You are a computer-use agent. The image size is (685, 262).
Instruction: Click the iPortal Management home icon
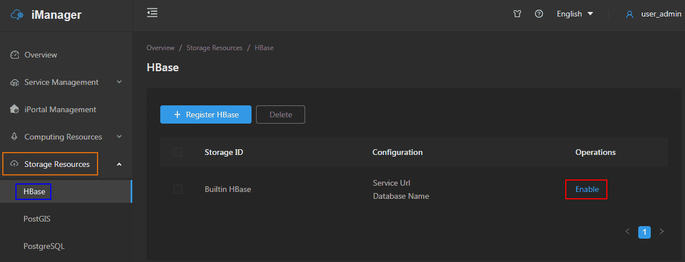15,109
